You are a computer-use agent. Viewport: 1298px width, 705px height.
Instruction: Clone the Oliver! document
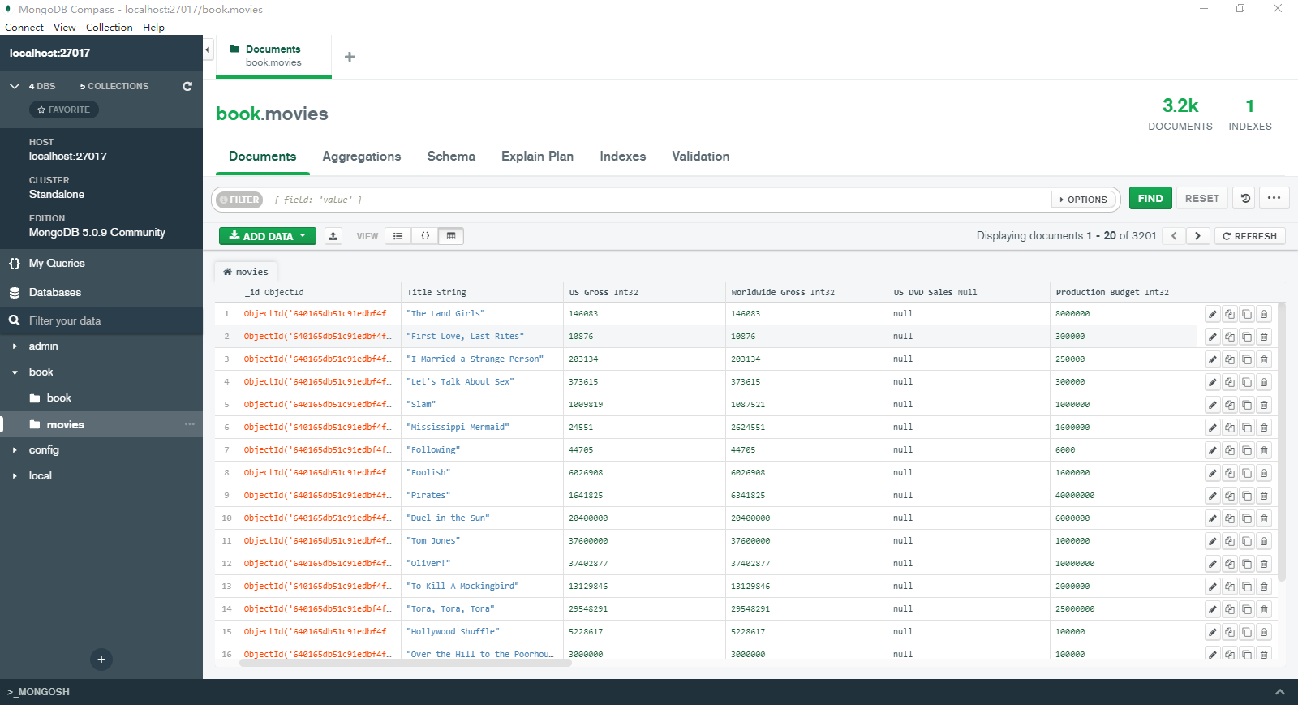point(1247,564)
